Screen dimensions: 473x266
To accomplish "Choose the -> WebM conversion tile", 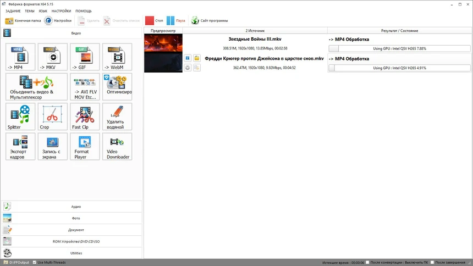I will (117, 57).
